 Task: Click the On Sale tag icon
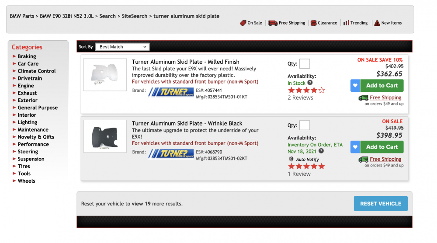pyautogui.click(x=243, y=23)
